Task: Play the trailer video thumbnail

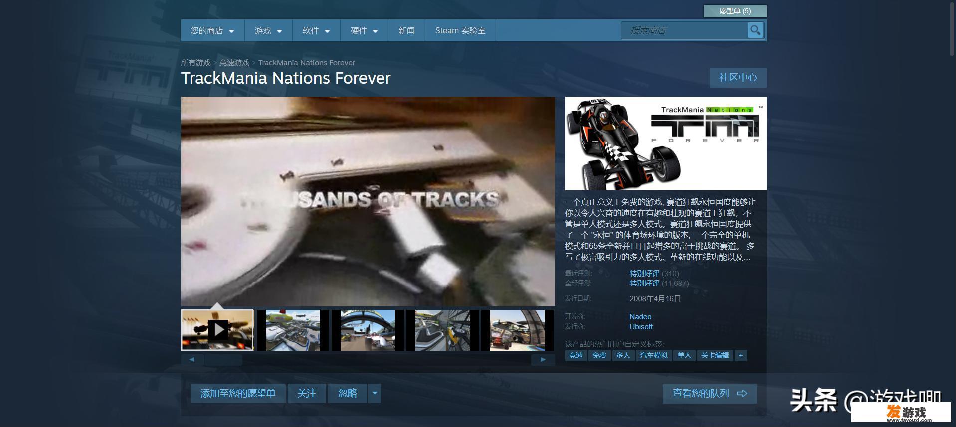Action: [x=217, y=330]
